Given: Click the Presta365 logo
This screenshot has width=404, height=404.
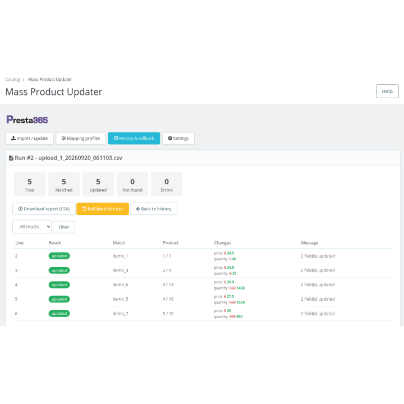Looking at the screenshot, I should [27, 120].
